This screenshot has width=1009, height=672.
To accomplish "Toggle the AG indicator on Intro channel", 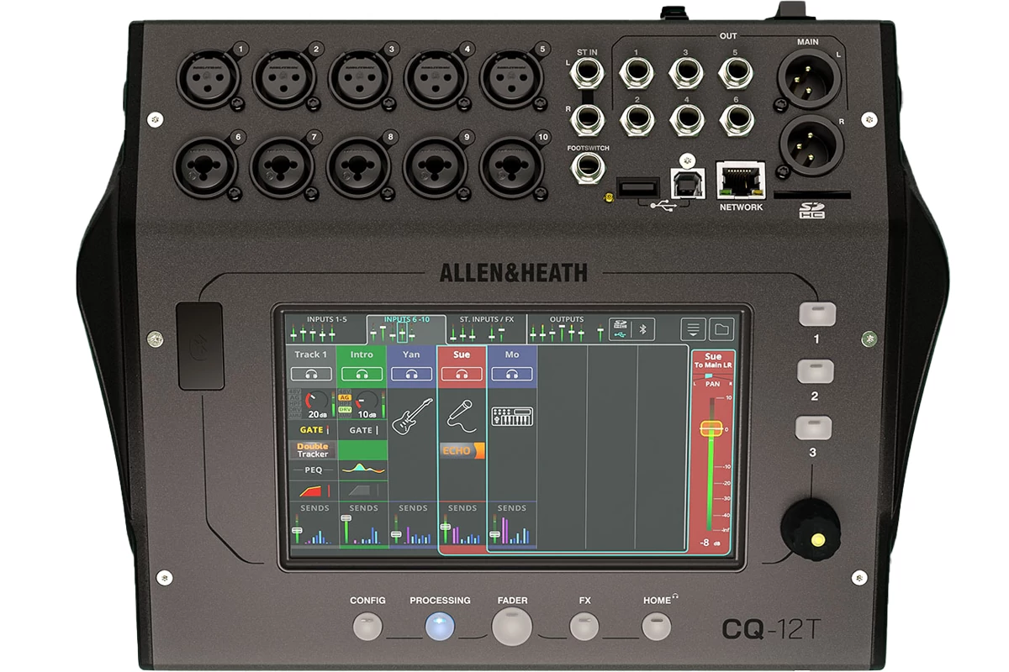I will coord(345,397).
